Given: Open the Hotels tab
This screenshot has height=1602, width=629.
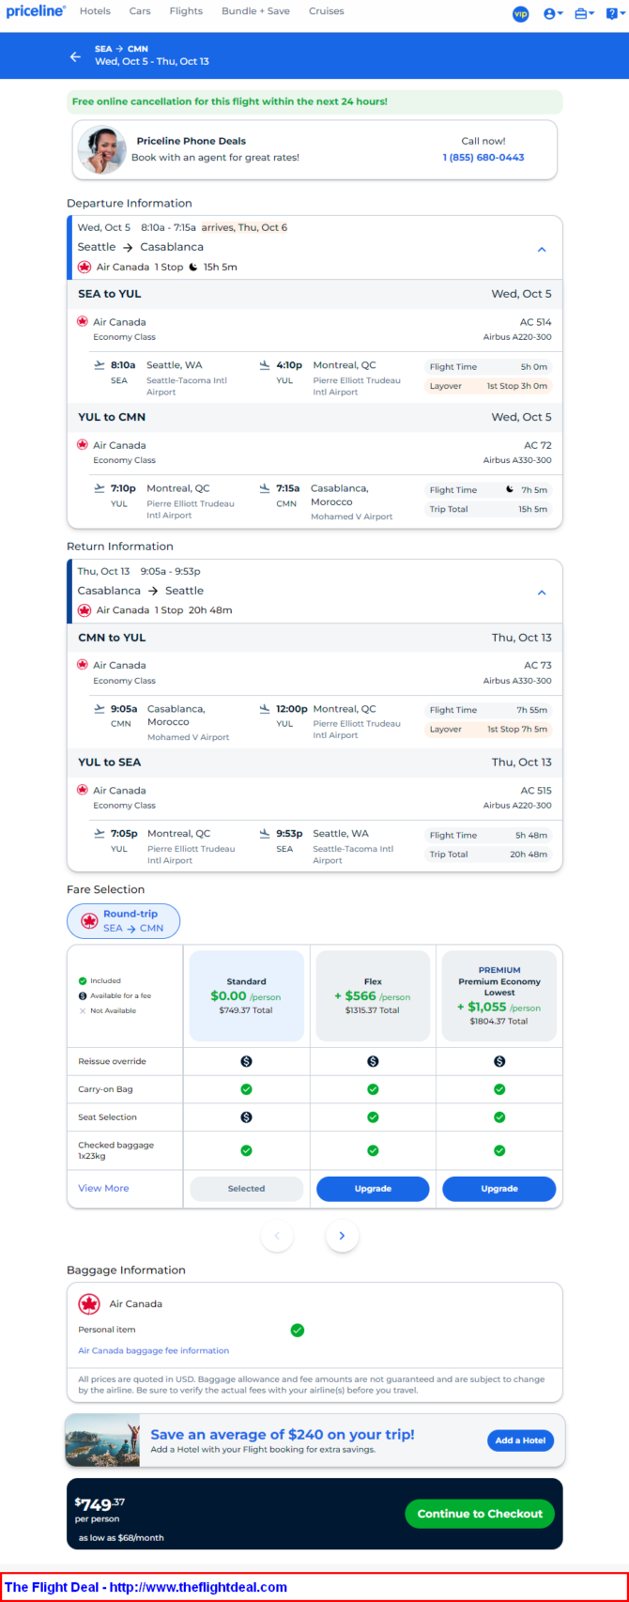Looking at the screenshot, I should point(95,11).
